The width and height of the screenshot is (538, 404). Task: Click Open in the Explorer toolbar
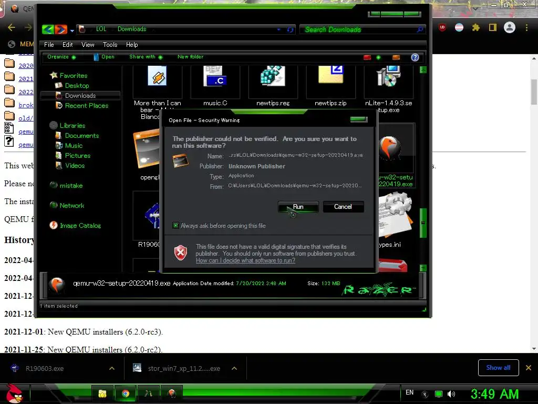click(x=104, y=57)
